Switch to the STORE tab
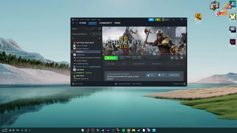 [x=83, y=23]
